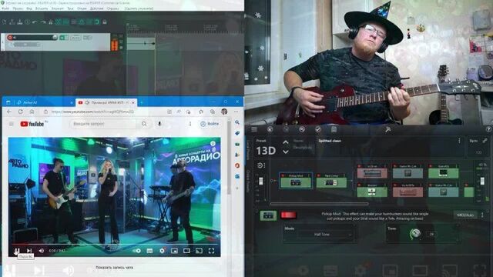Click the input level fader
The width and height of the screenshot is (493, 277).
point(260,182)
